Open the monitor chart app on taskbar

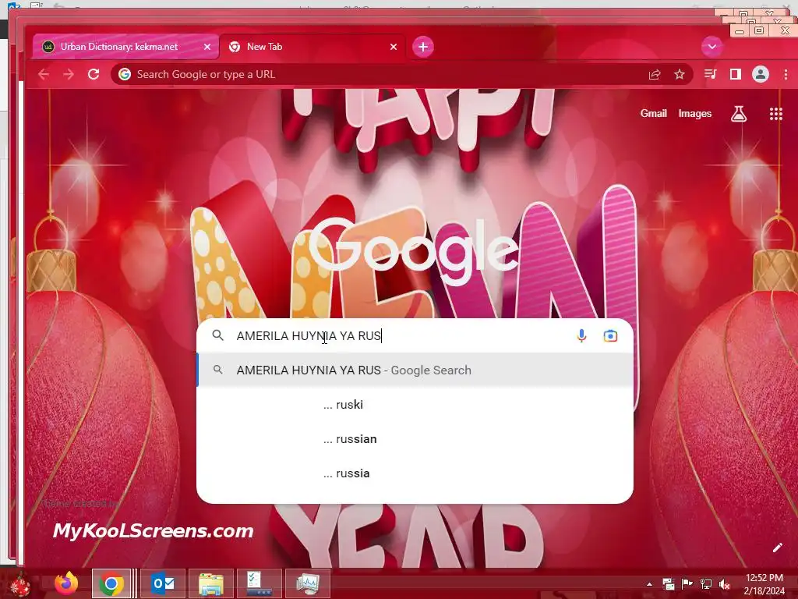click(307, 583)
